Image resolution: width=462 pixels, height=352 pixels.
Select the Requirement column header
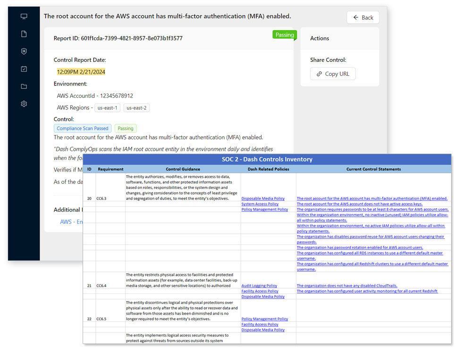[x=110, y=169]
